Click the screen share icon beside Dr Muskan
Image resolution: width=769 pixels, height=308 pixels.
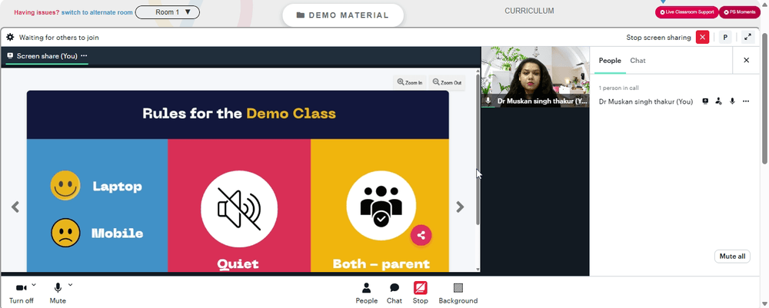point(705,101)
